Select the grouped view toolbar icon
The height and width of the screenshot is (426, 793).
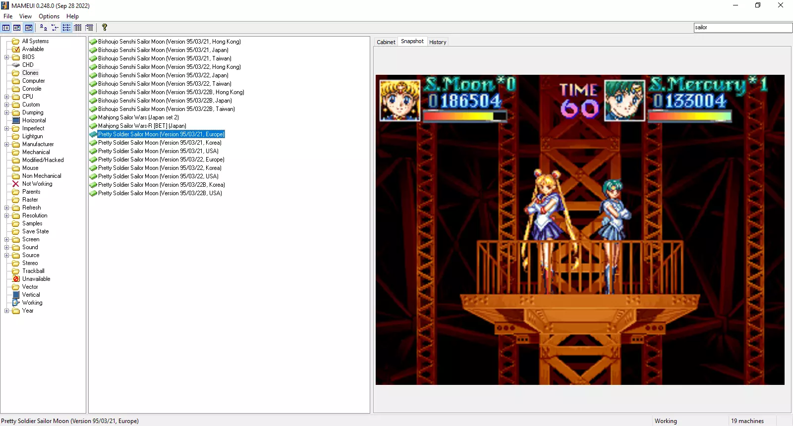pos(89,28)
